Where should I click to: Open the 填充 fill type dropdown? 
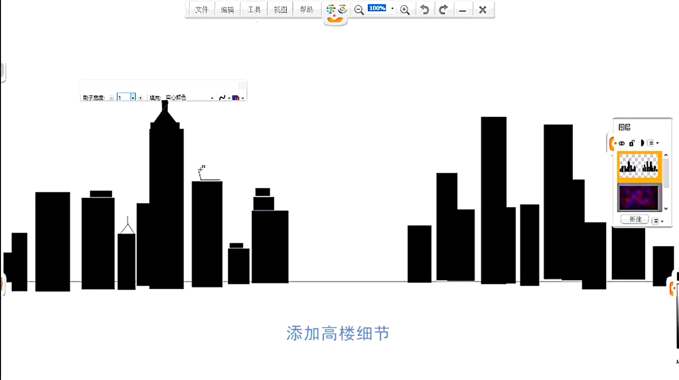point(212,98)
